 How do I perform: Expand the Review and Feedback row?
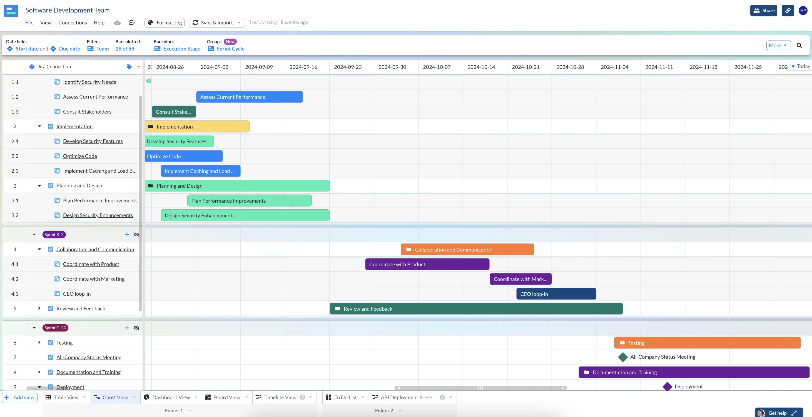[x=39, y=308]
